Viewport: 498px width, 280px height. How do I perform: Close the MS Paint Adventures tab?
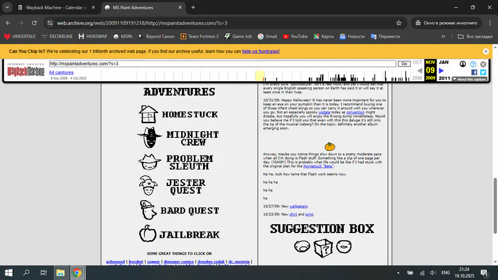coord(180,7)
